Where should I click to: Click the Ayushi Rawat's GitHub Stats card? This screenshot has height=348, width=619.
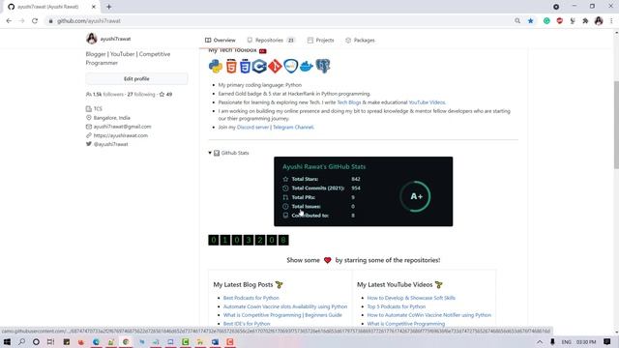364,191
